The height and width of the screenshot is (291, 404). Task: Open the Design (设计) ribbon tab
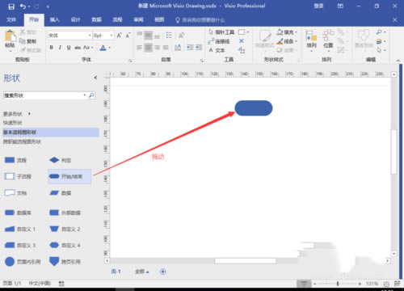click(75, 19)
